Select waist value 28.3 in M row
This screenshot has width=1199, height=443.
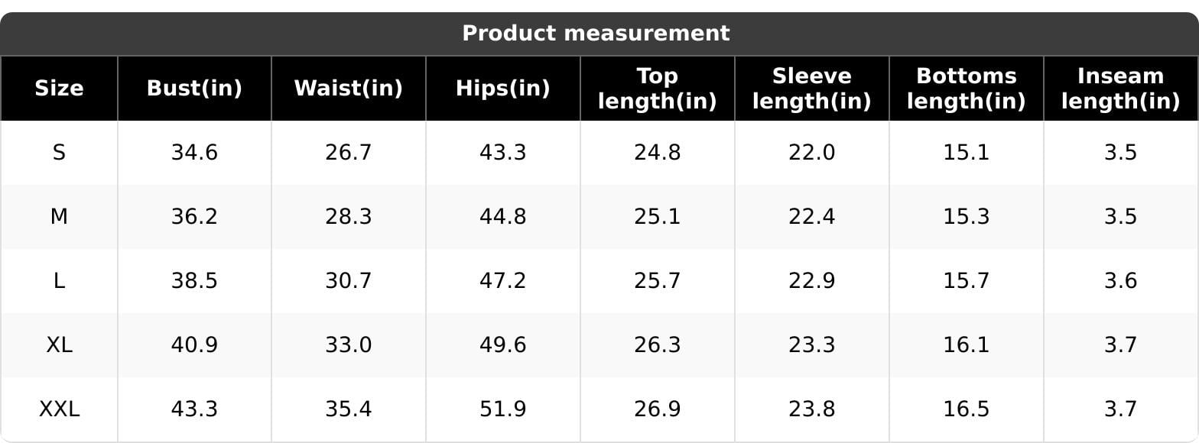(349, 217)
